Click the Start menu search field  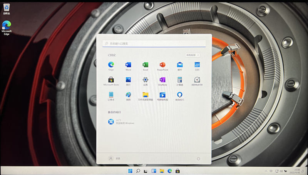point(154,43)
